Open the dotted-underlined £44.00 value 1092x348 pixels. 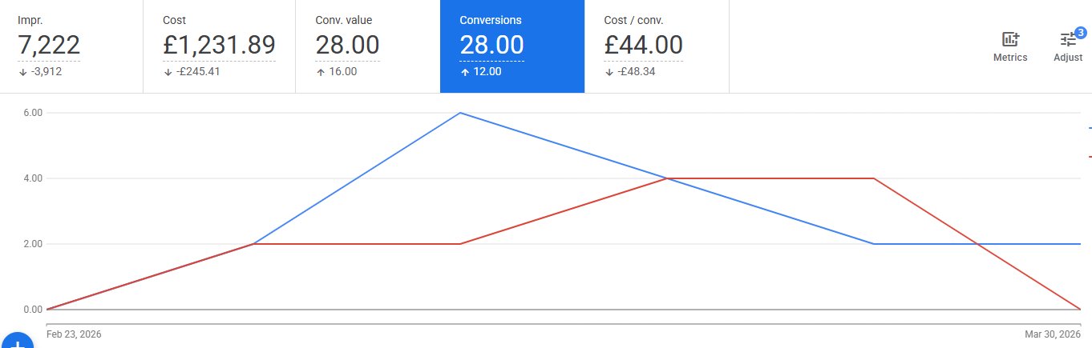pyautogui.click(x=644, y=46)
